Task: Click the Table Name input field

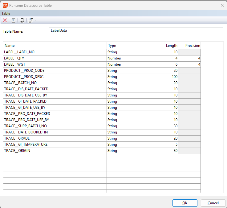Action: click(136, 31)
